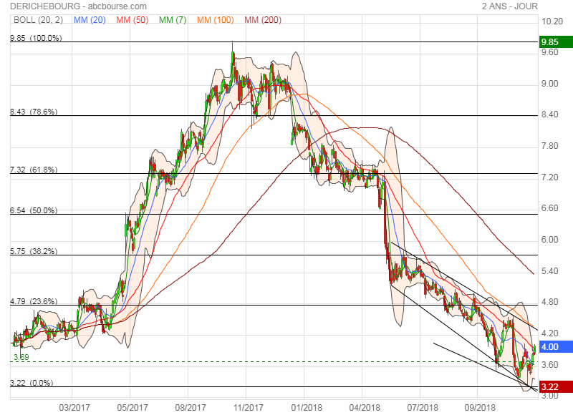573x415 pixels.
Task: Click the 3.60 price axis value
Action: point(550,364)
